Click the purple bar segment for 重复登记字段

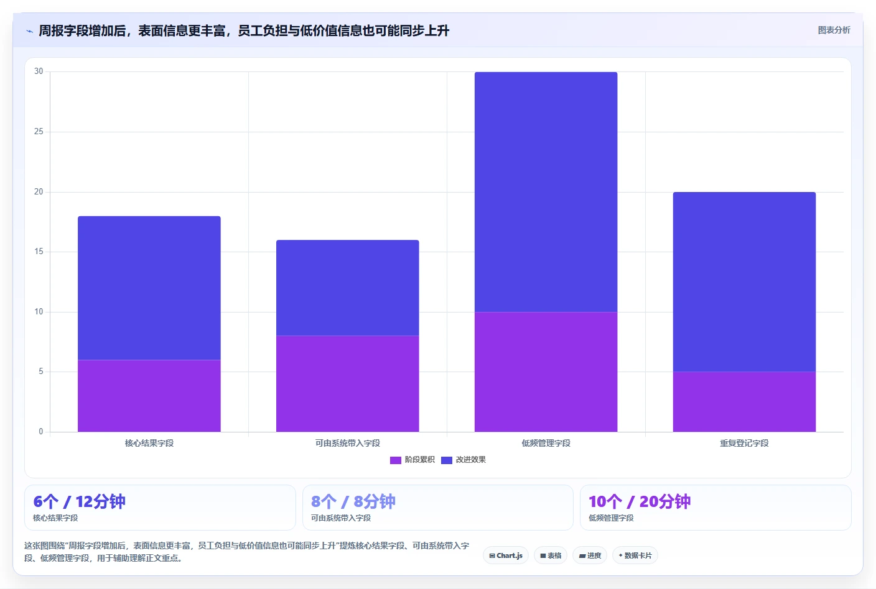745,402
